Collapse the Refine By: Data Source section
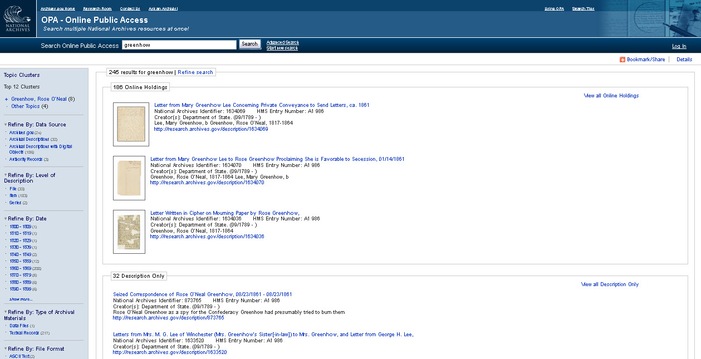 click(6, 125)
